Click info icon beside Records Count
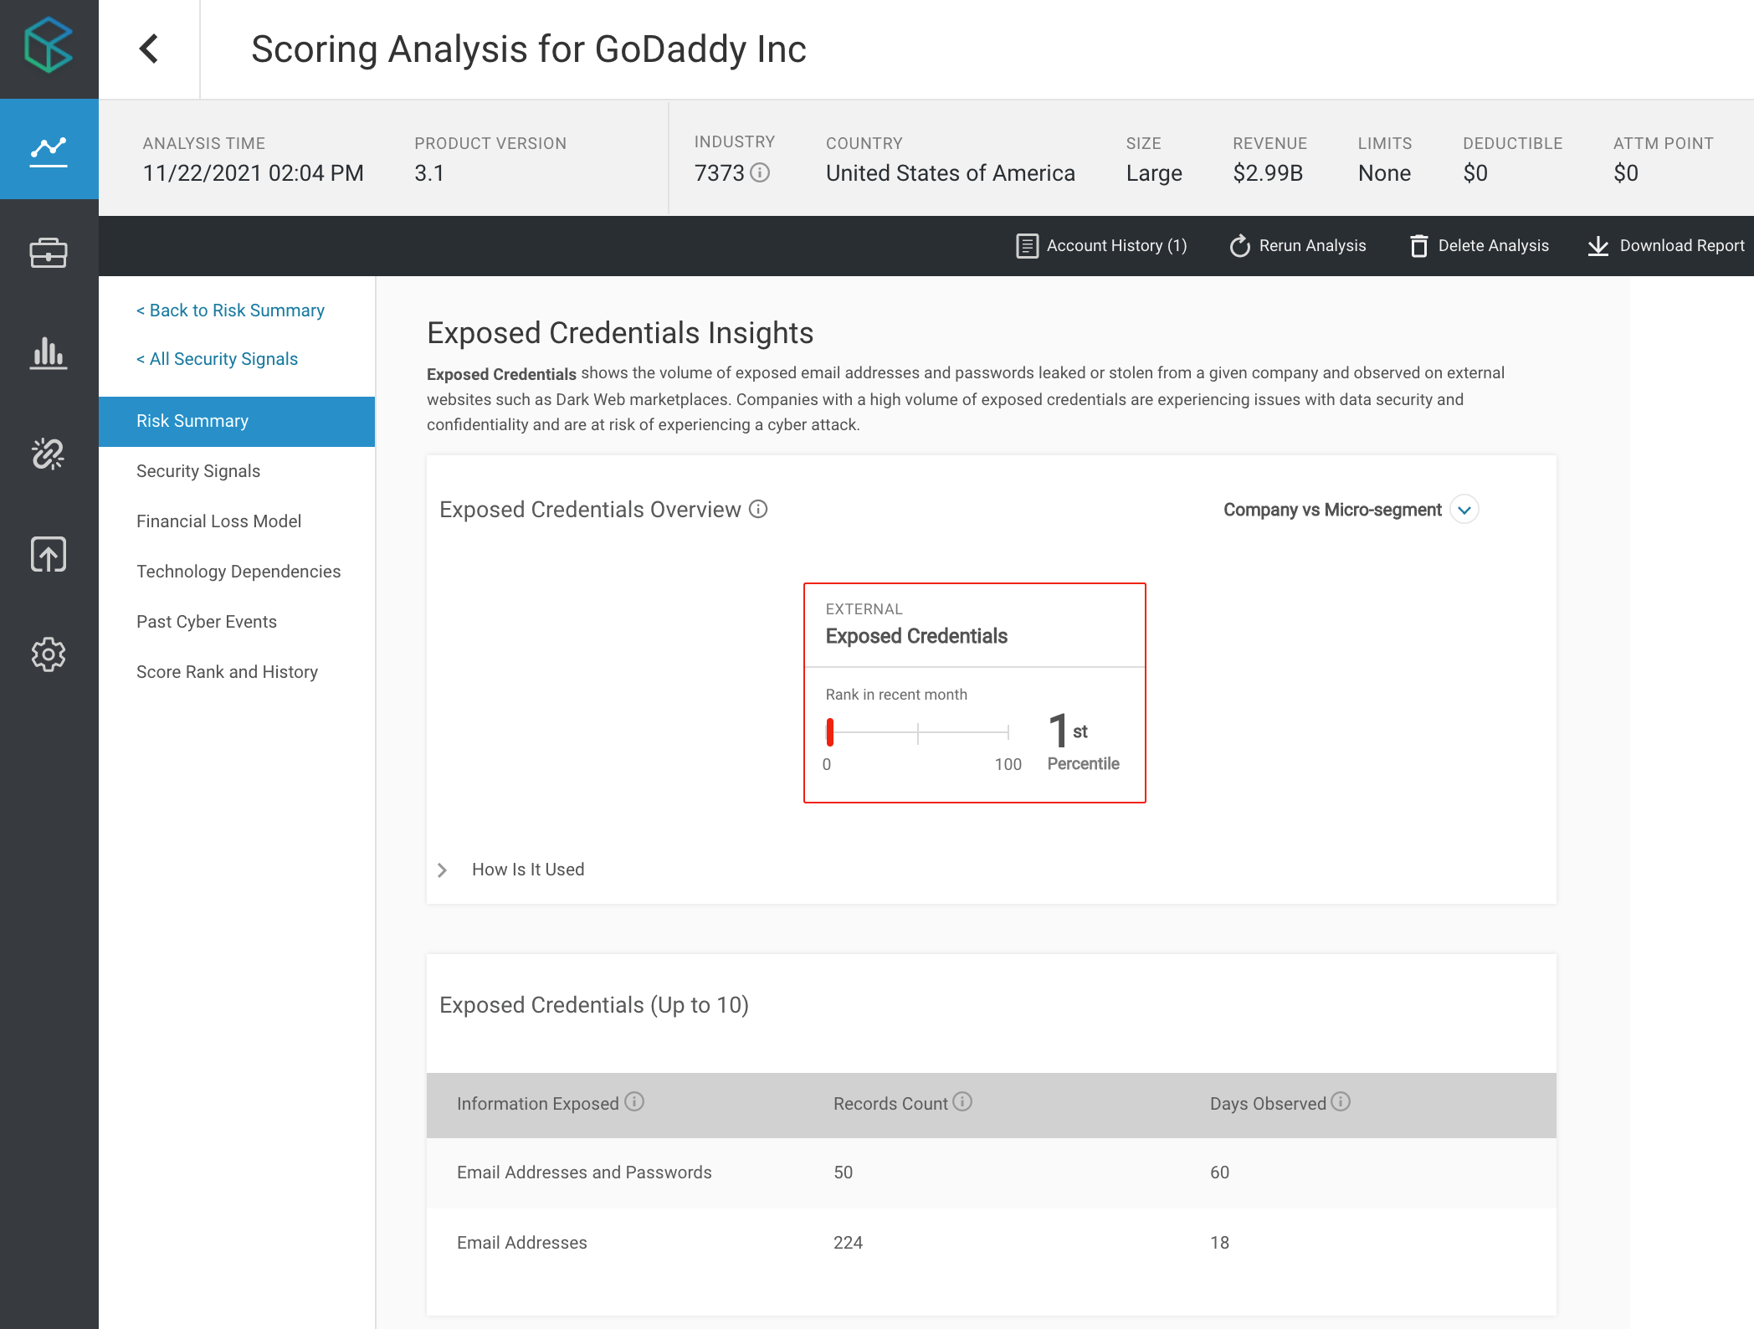 tap(962, 1101)
